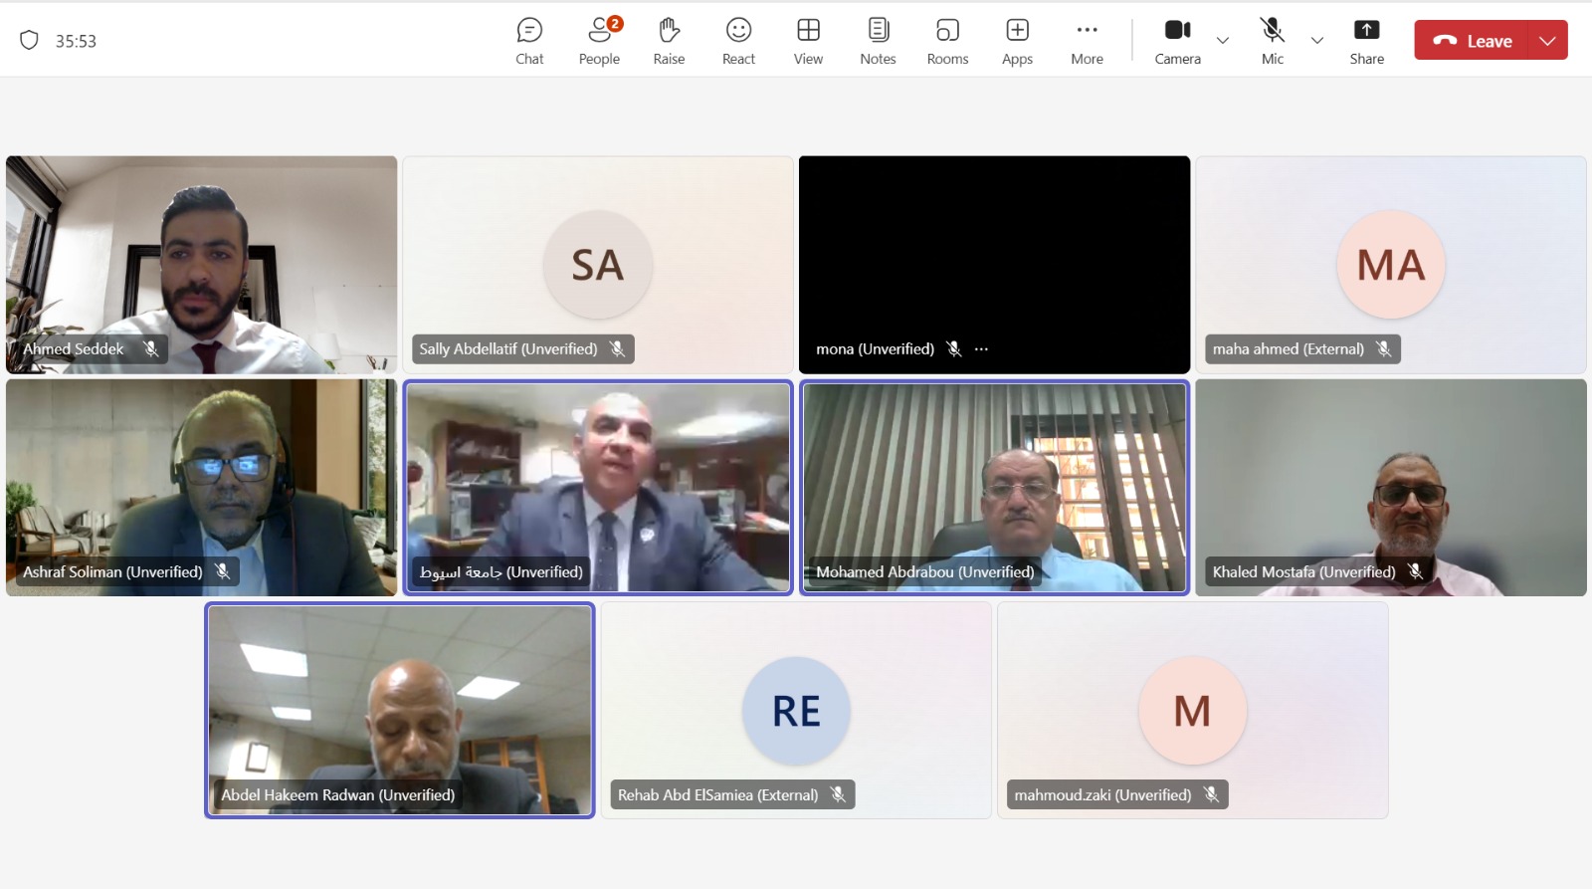The height and width of the screenshot is (889, 1592).
Task: Leave the meeting
Action: pos(1472,41)
